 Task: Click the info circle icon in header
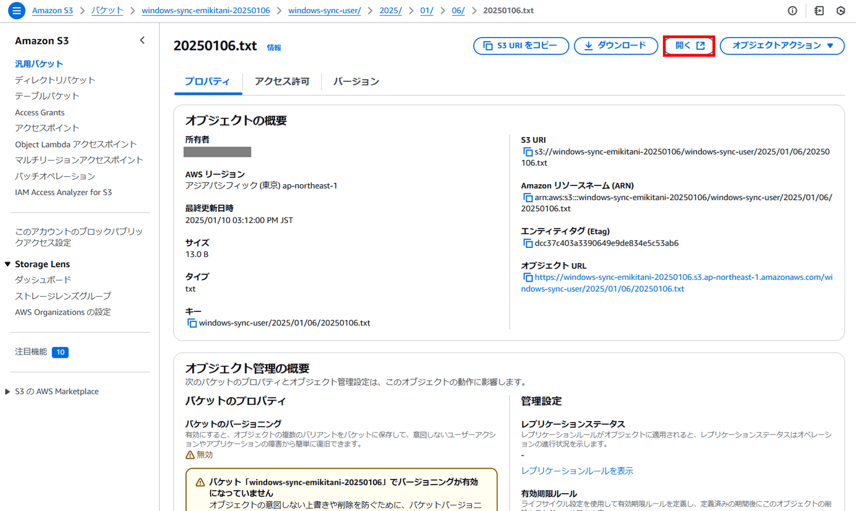click(792, 10)
